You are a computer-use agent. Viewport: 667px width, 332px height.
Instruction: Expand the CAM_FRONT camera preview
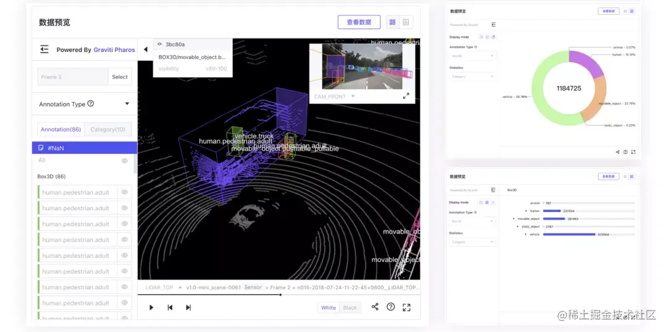pos(406,96)
